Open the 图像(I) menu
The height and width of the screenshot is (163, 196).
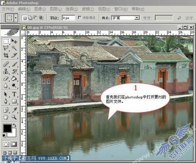[40, 9]
